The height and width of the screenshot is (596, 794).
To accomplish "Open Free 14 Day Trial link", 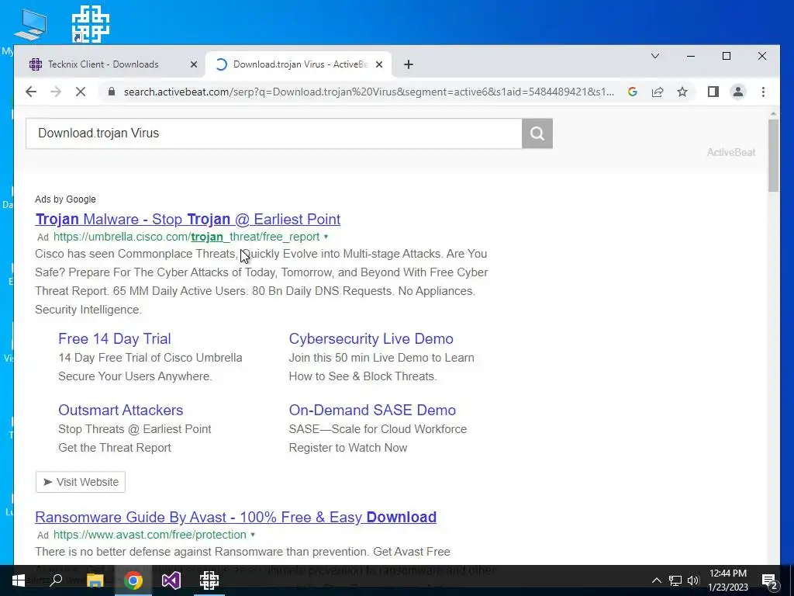I will coord(115,338).
